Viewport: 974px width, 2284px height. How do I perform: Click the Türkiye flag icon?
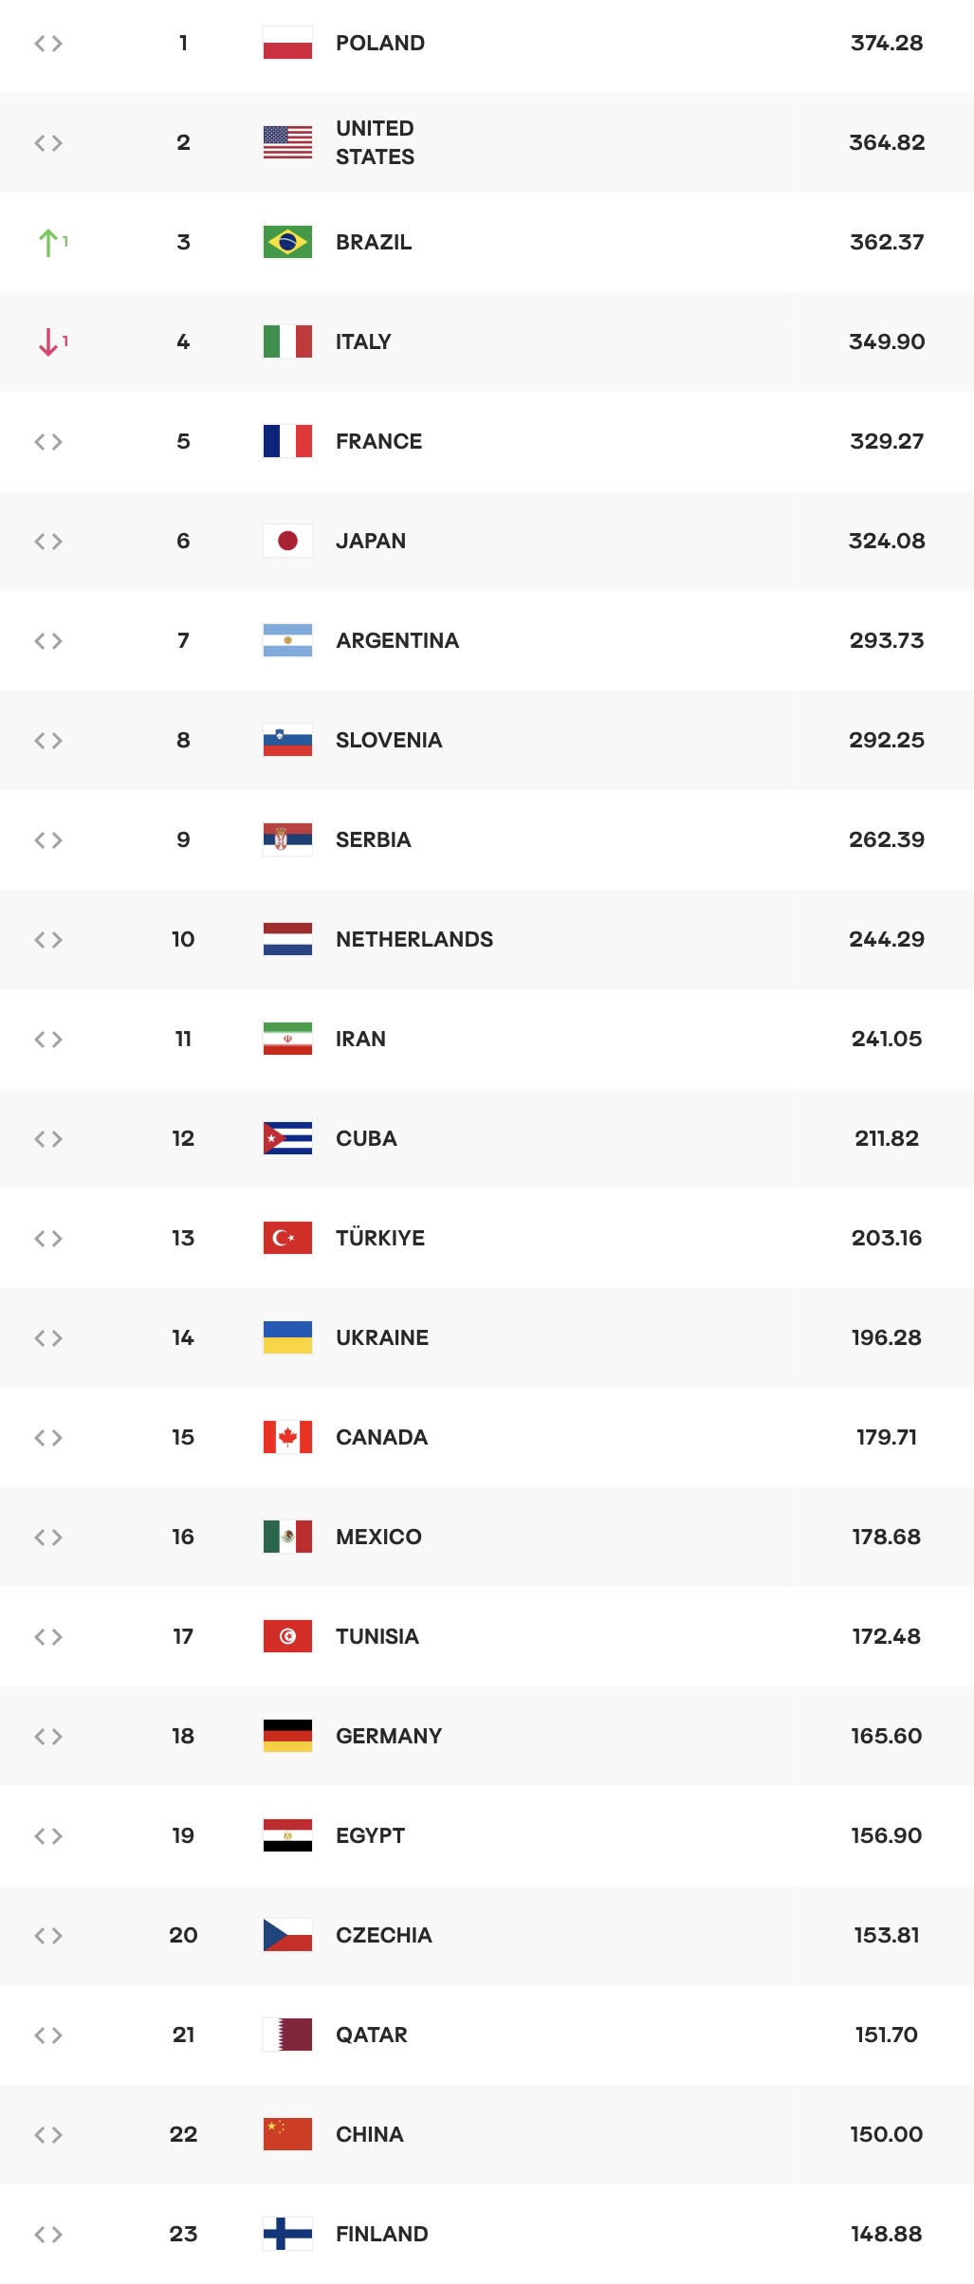287,1238
